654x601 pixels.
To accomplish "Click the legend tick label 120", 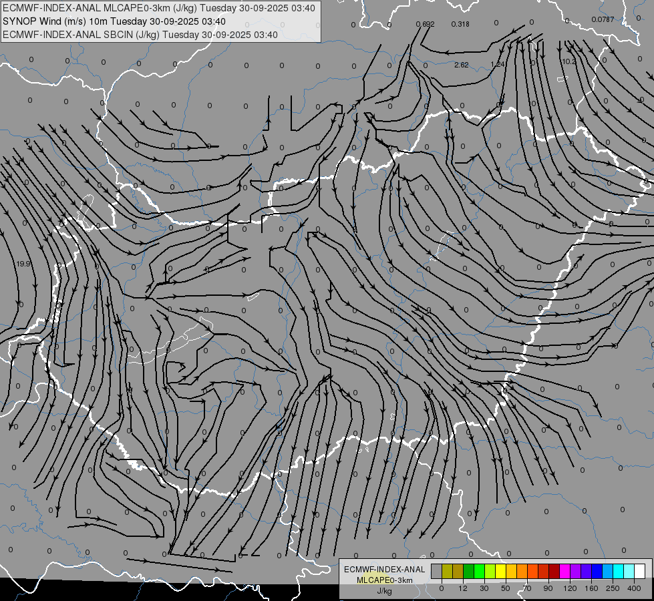I will pos(570,588).
